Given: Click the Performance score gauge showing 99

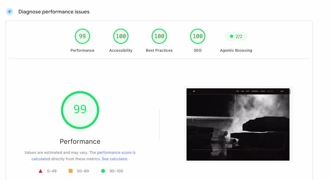Looking at the screenshot, I should (82, 36).
